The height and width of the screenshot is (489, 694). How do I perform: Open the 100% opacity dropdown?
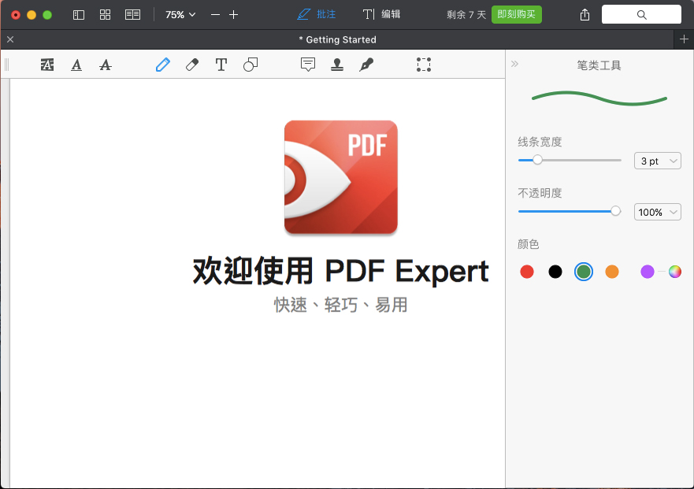[657, 211]
